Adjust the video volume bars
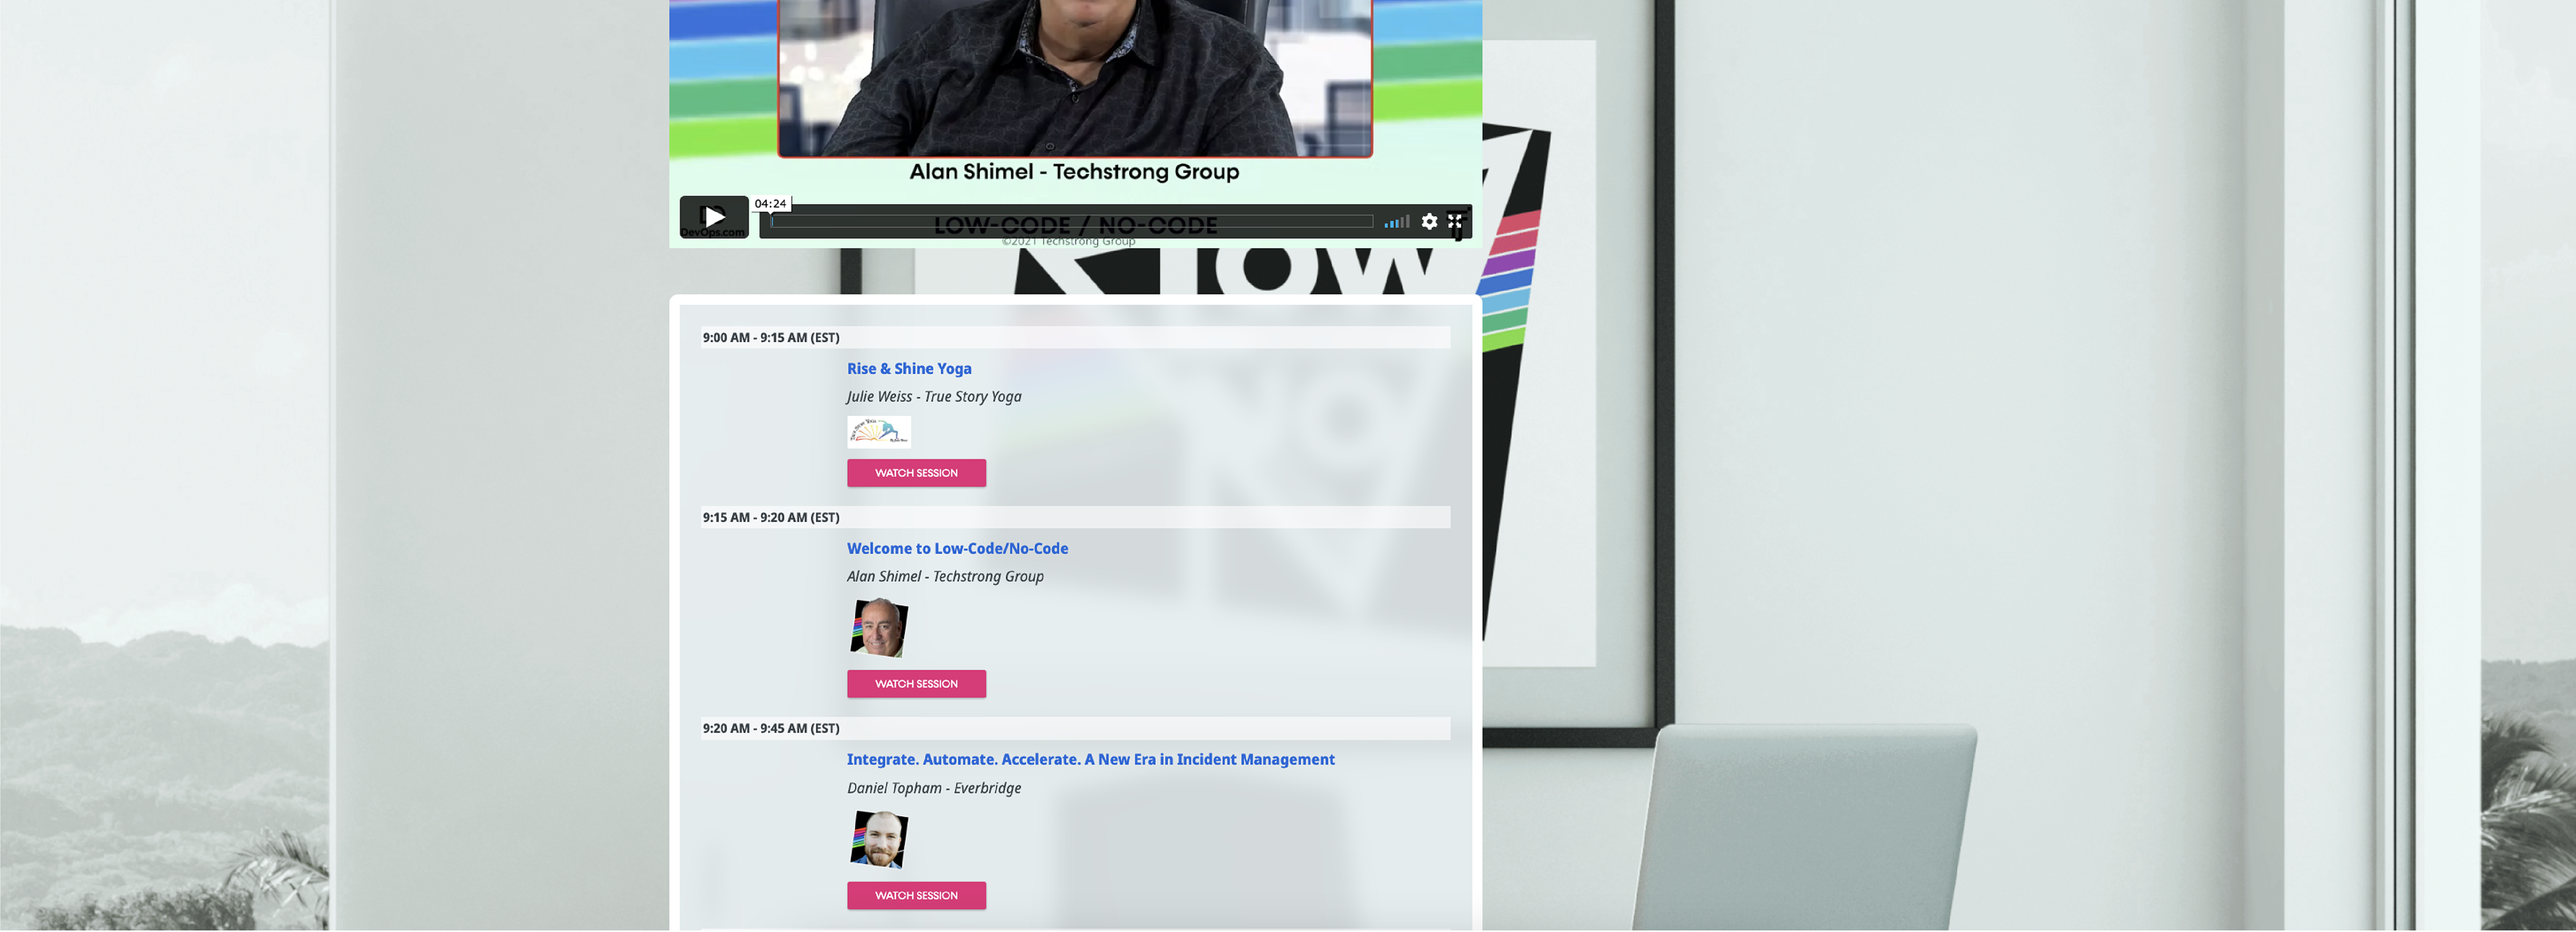 coord(1397,222)
